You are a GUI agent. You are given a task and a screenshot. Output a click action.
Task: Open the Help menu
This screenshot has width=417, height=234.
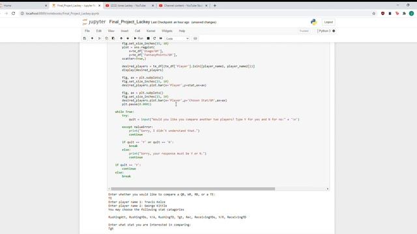[x=182, y=31]
